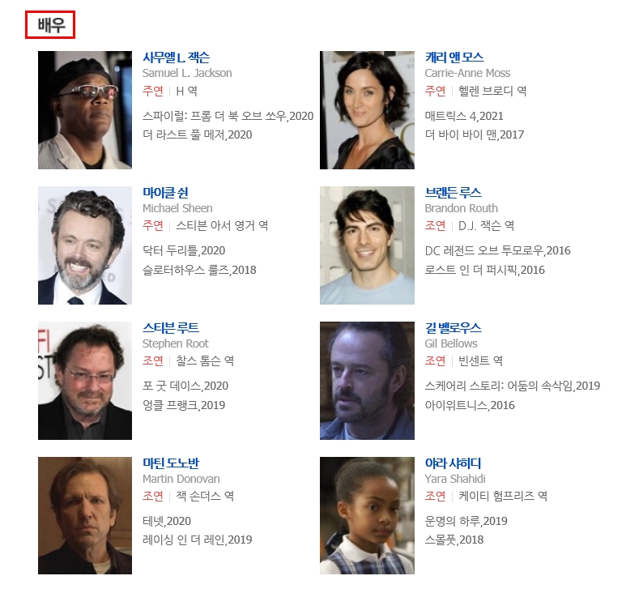643x593 pixels.
Task: Click Michael Sheen's portrait thumbnail
Action: pos(85,245)
